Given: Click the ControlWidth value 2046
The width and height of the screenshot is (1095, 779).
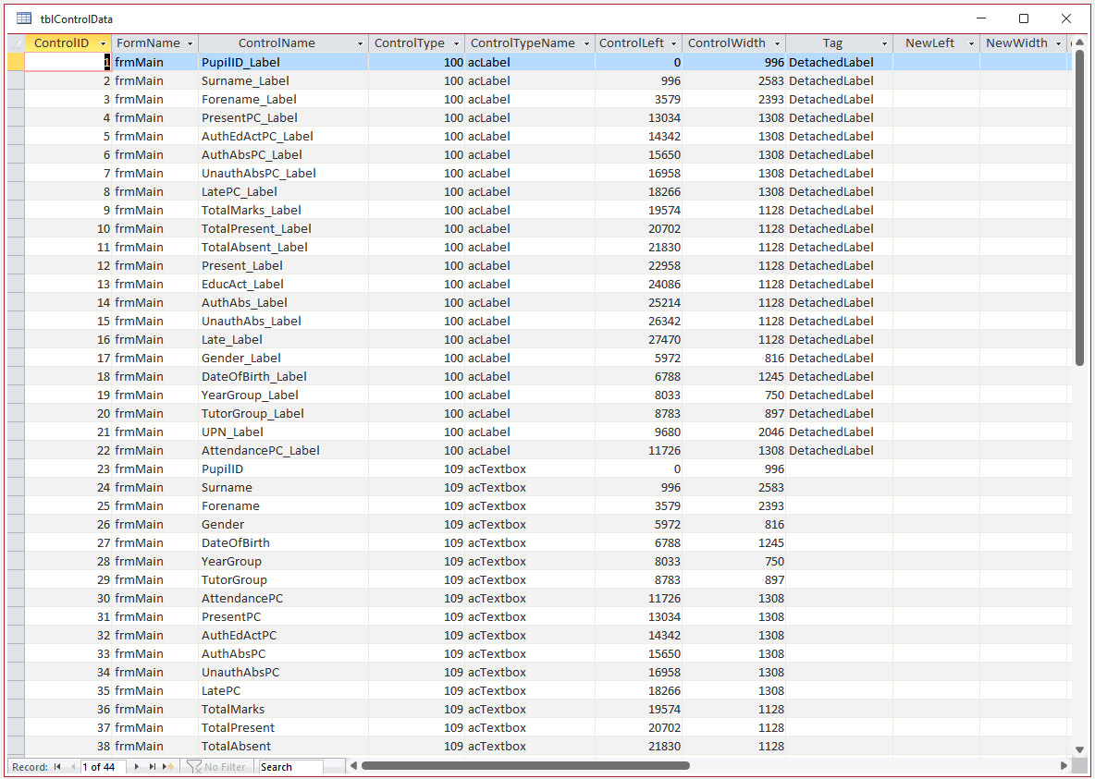Looking at the screenshot, I should click(734, 432).
